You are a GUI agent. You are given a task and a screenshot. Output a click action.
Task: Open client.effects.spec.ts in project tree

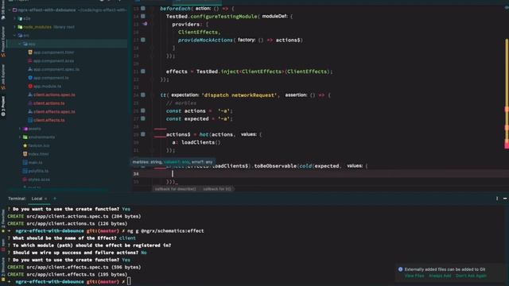[x=54, y=111]
